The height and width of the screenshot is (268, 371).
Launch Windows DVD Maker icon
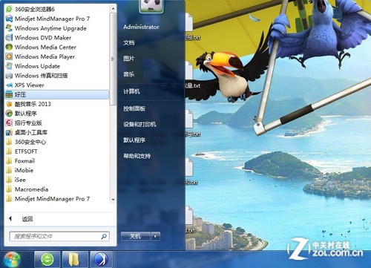9,38
